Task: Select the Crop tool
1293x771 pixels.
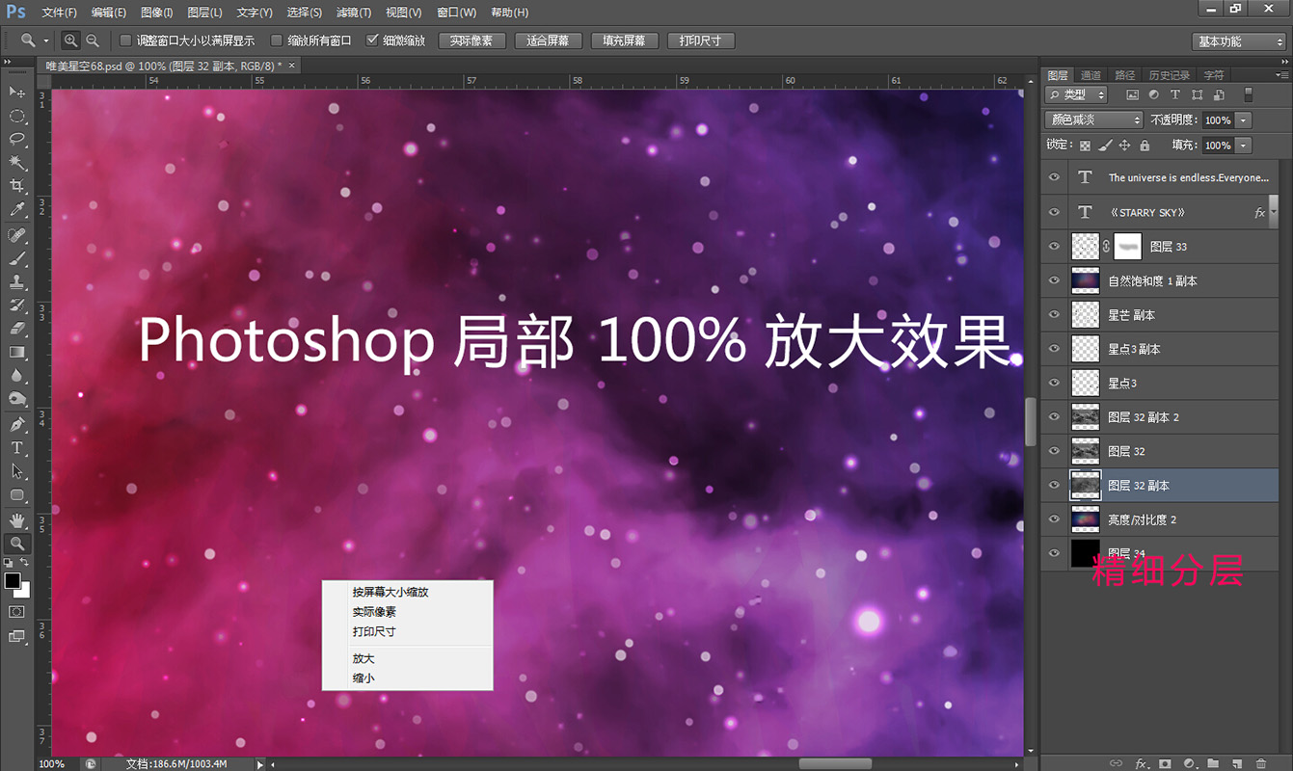Action: (17, 186)
